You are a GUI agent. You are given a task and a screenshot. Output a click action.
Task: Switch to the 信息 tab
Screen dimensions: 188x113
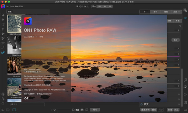[x=166, y=12]
